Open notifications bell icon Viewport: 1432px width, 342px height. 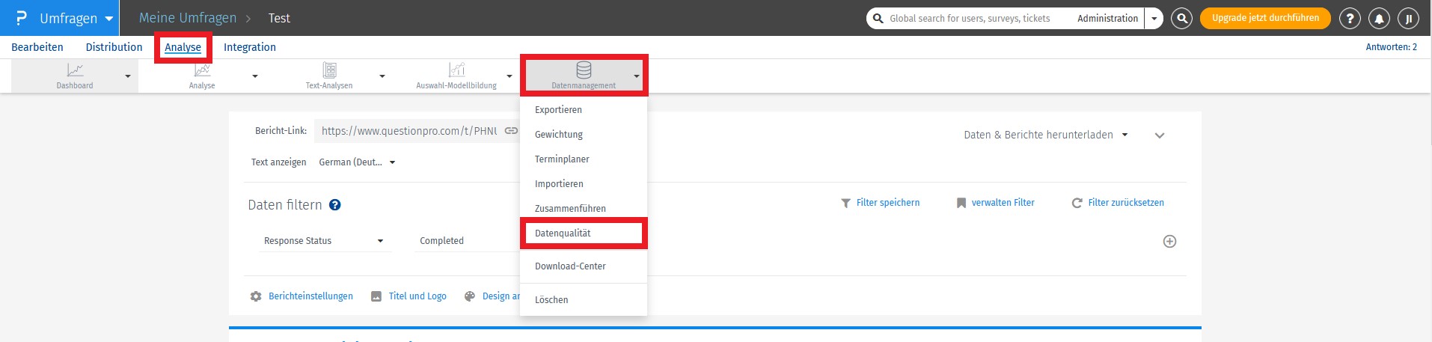pyautogui.click(x=1379, y=19)
